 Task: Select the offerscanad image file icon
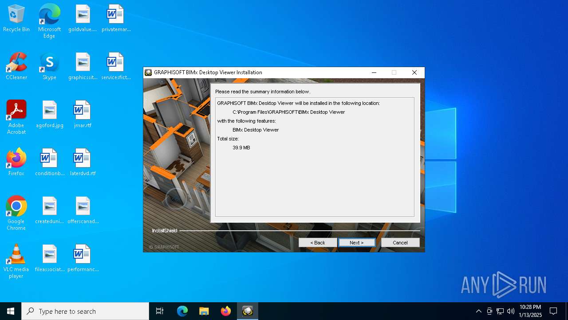click(83, 211)
